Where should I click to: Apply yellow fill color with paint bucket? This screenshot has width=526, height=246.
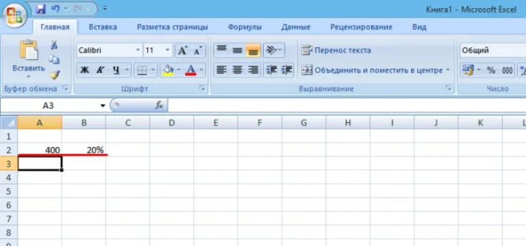[168, 70]
